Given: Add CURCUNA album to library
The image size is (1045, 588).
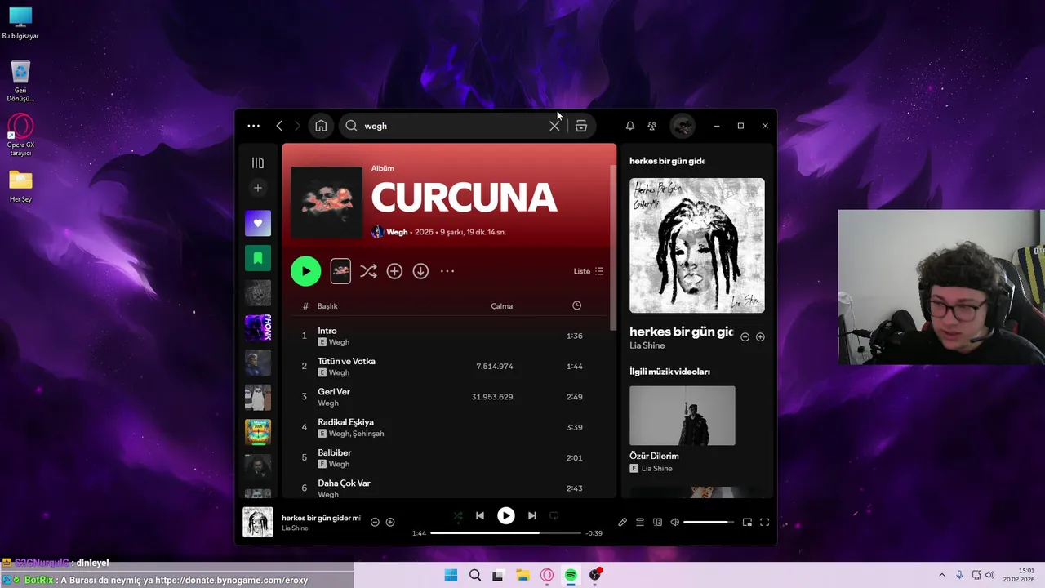Looking at the screenshot, I should coord(394,271).
